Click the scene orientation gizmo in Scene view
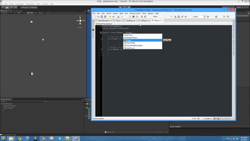 click(80, 20)
